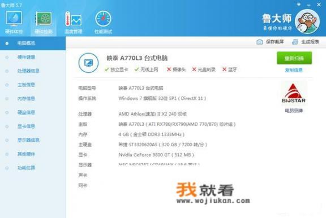The height and width of the screenshot is (218, 326).
Task: Click the 主硬盘 row label
Action: [x=85, y=145]
